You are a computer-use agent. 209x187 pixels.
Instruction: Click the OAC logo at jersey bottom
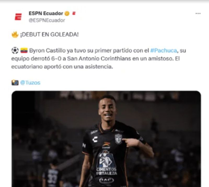pyautogui.click(x=107, y=180)
